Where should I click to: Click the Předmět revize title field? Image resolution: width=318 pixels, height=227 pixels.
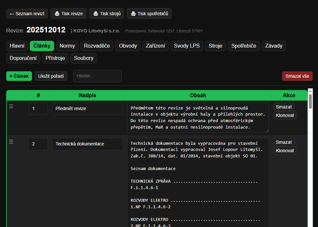point(88,109)
